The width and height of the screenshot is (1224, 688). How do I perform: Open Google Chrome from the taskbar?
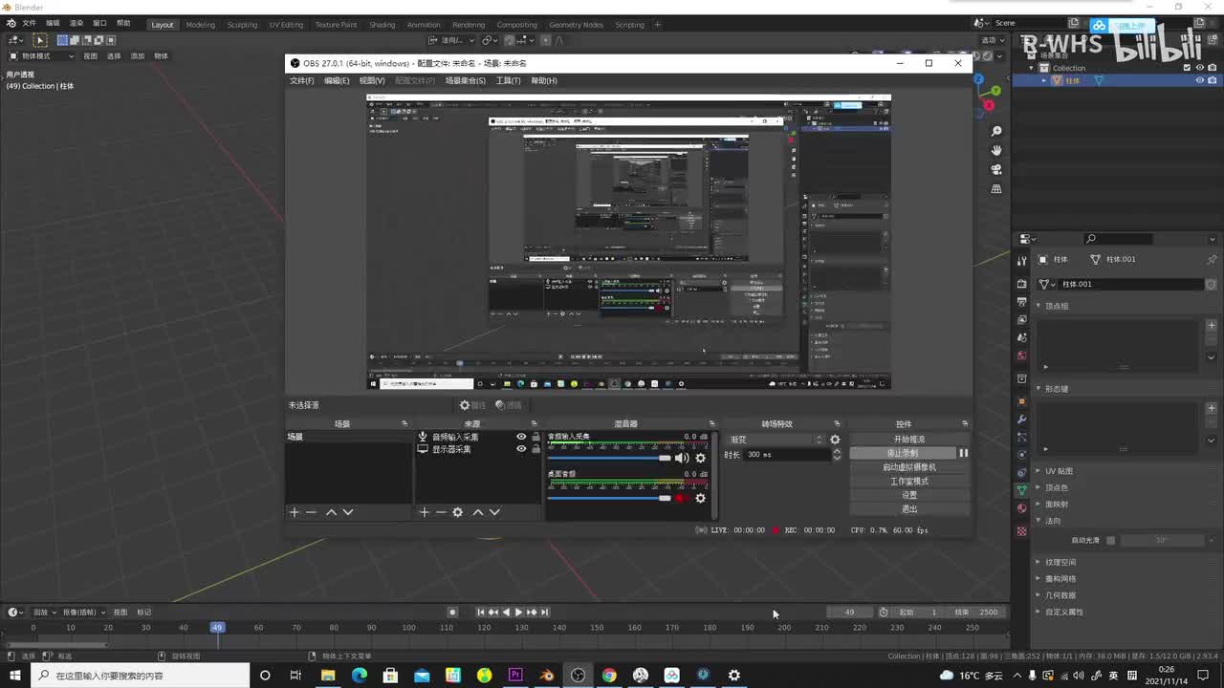(609, 675)
